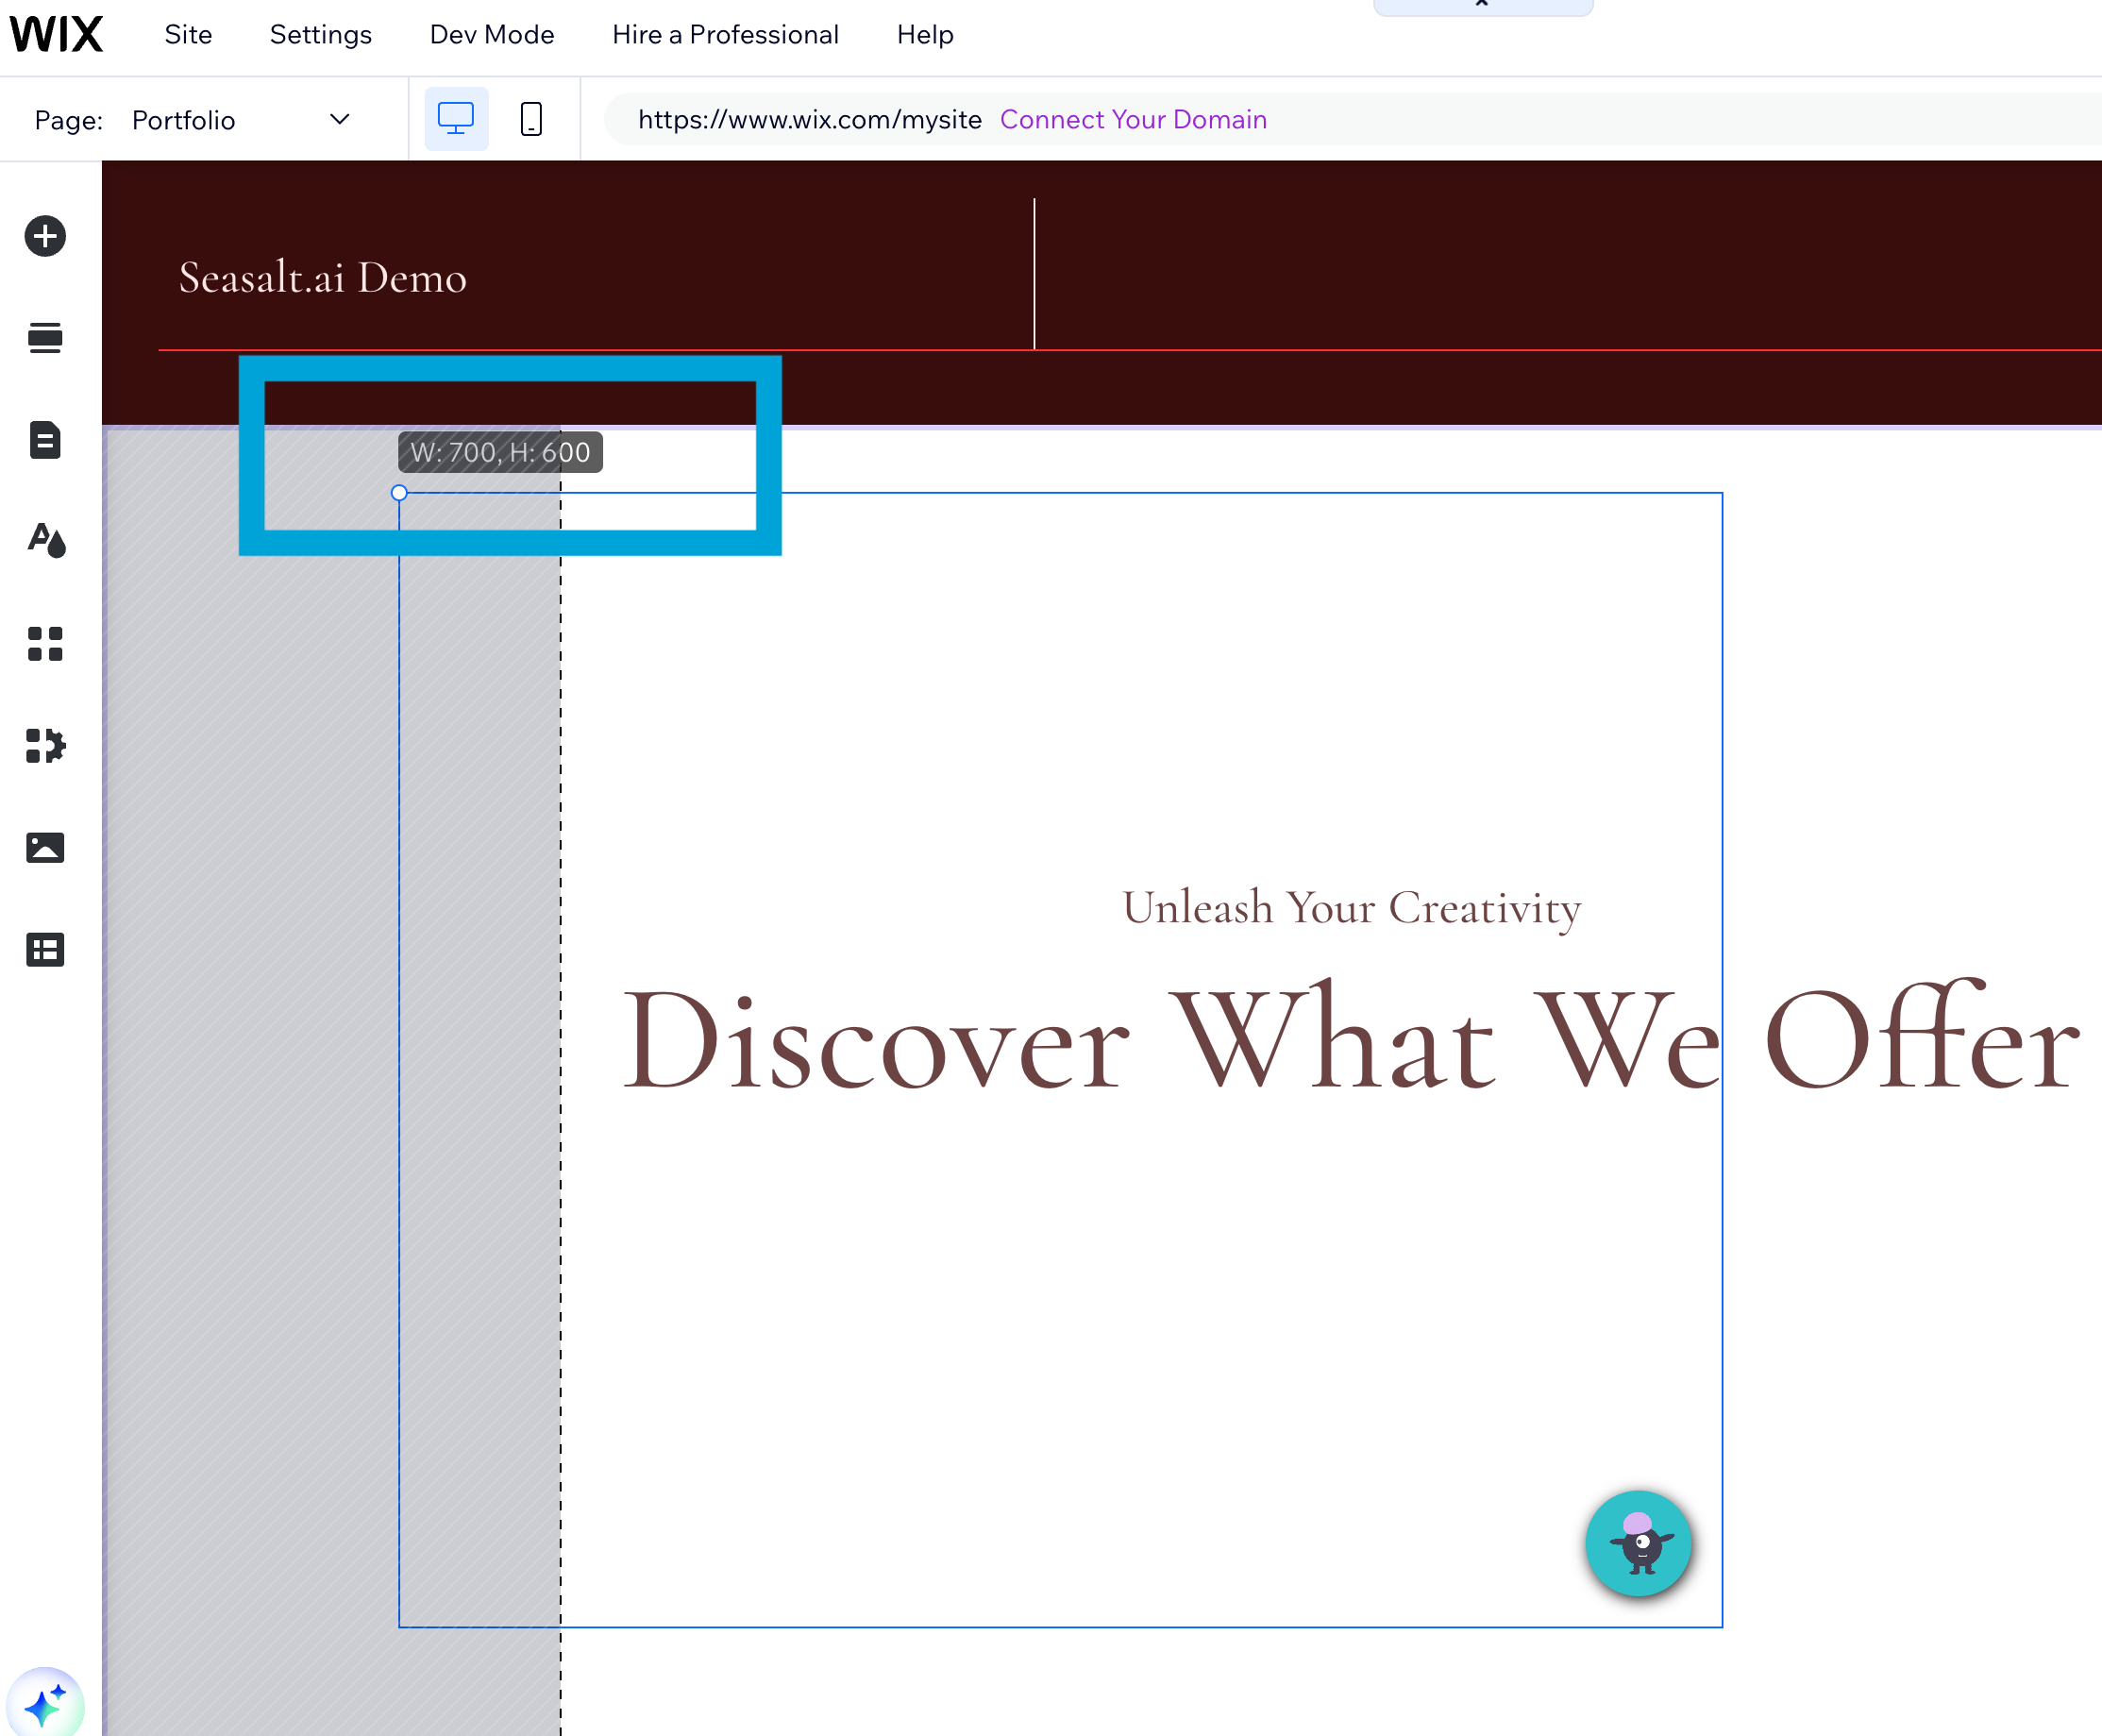The image size is (2102, 1736).
Task: Click the Wix logo home button
Action: (x=59, y=33)
